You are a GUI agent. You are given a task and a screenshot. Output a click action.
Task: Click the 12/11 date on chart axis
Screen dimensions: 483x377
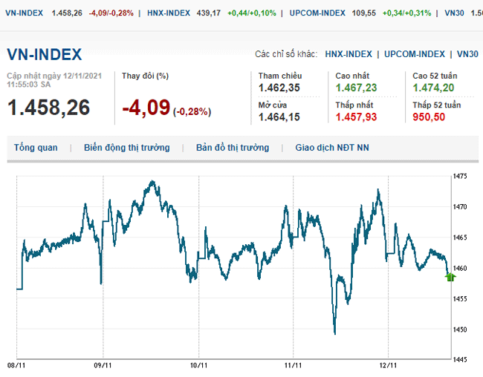coord(388,365)
